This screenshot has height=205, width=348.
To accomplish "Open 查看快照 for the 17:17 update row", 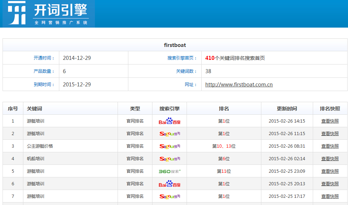I will pyautogui.click(x=330, y=196).
